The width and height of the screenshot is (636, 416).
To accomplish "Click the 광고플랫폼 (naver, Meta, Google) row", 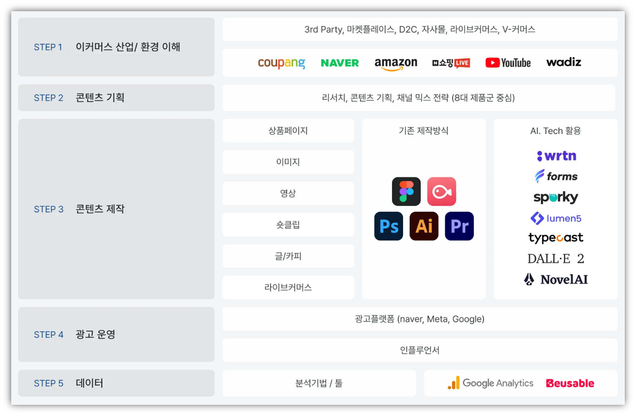I will 420,319.
